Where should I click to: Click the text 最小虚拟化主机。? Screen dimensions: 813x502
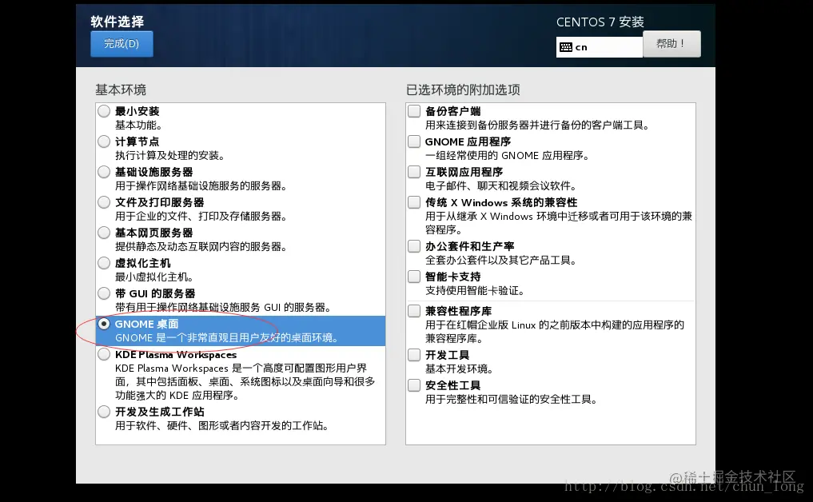[x=154, y=277]
